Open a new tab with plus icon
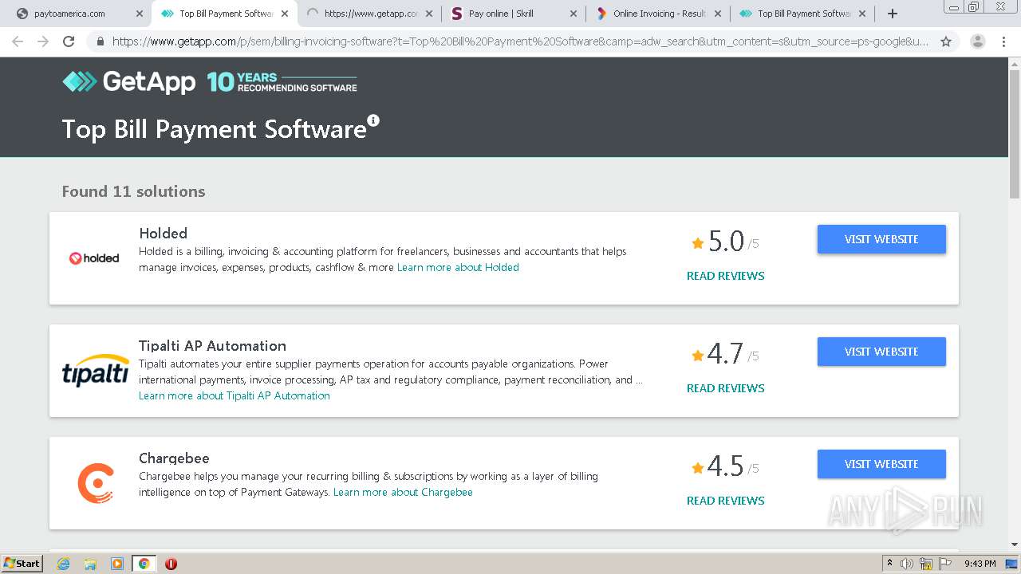This screenshot has height=574, width=1021. point(892,14)
